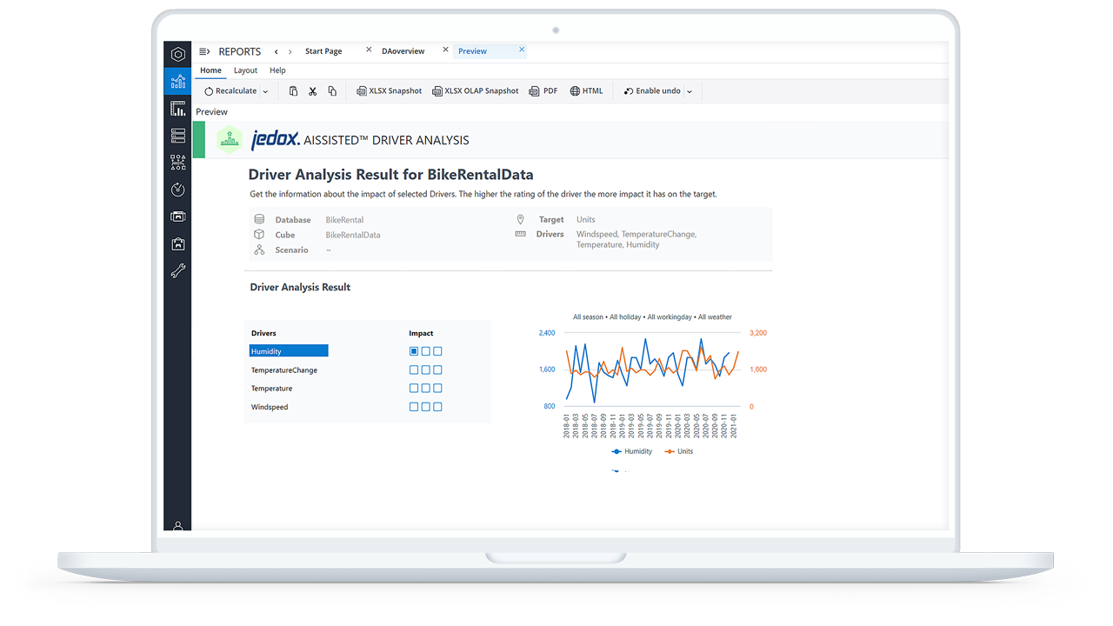The width and height of the screenshot is (1113, 626).
Task: Open the user profile icon in sidebar
Action: (178, 526)
